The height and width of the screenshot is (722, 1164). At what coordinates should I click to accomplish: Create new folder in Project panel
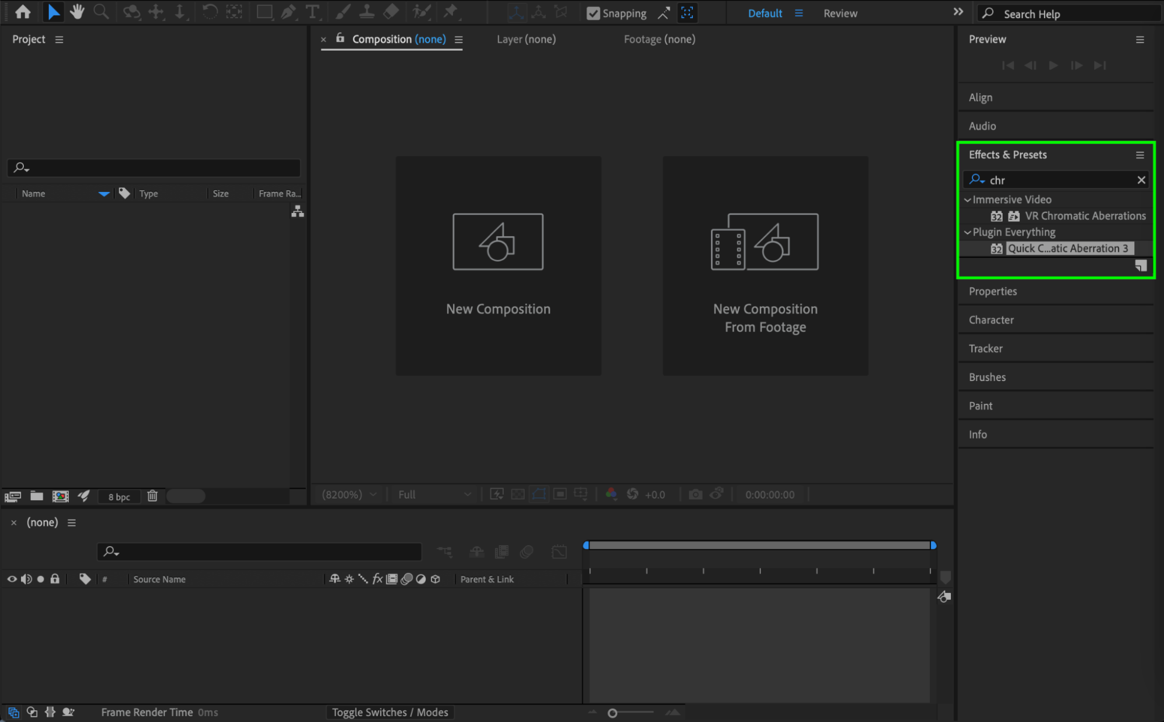37,496
